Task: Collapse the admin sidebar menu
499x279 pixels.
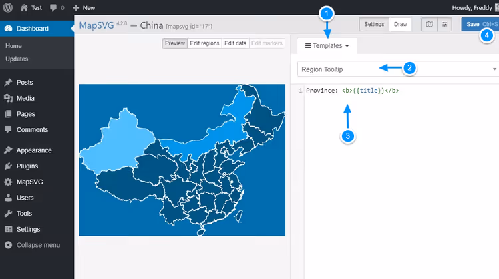Action: tap(37, 245)
